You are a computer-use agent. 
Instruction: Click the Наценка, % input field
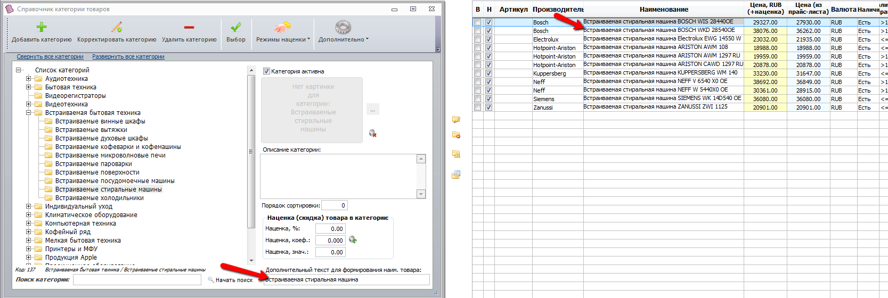coord(330,229)
